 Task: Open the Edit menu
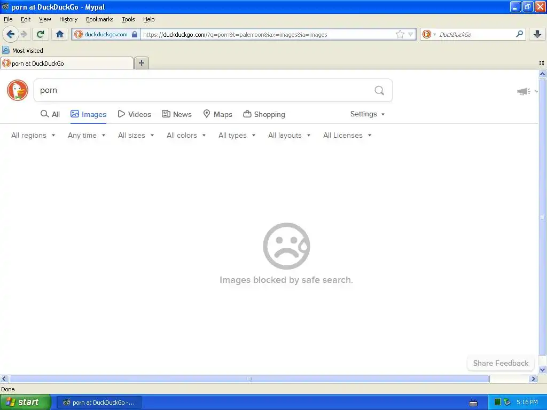tap(26, 19)
